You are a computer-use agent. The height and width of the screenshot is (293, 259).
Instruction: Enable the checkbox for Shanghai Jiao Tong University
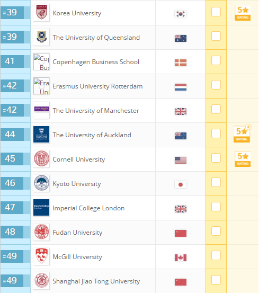pyautogui.click(x=216, y=280)
